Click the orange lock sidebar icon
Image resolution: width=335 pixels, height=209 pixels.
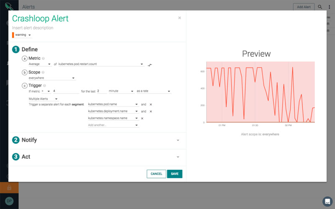click(9, 188)
